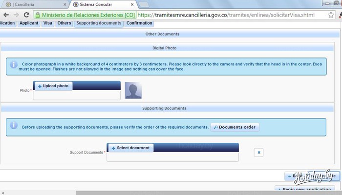Click the profile photo placeholder thumbnail

pos(133,90)
